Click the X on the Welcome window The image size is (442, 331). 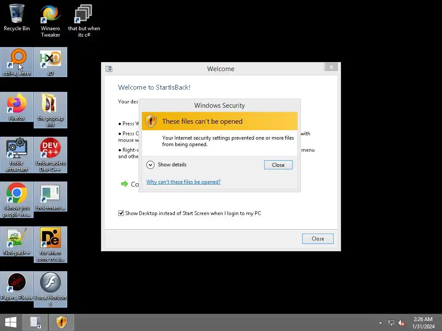[x=331, y=67]
